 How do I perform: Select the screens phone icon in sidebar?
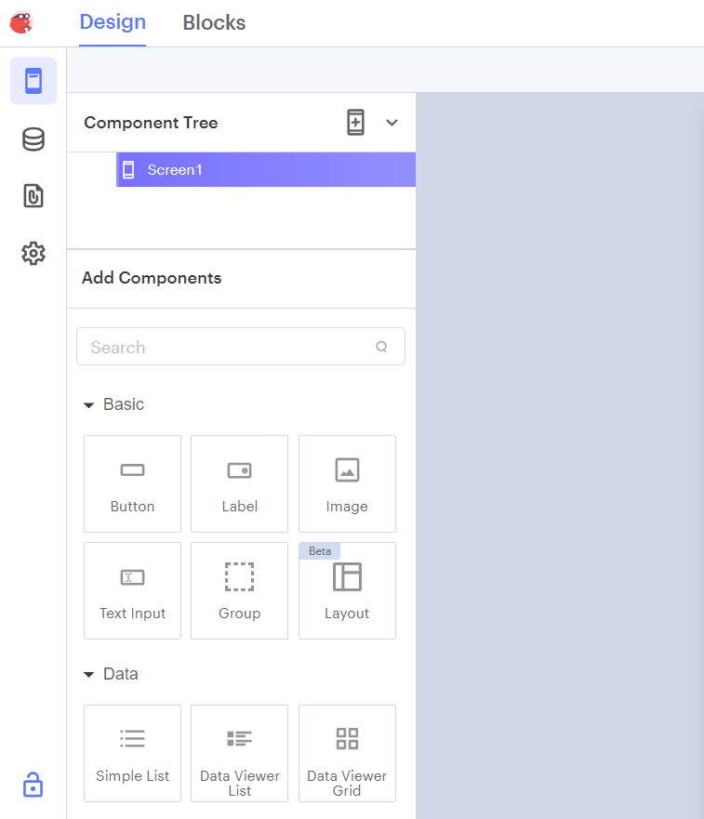tap(33, 81)
